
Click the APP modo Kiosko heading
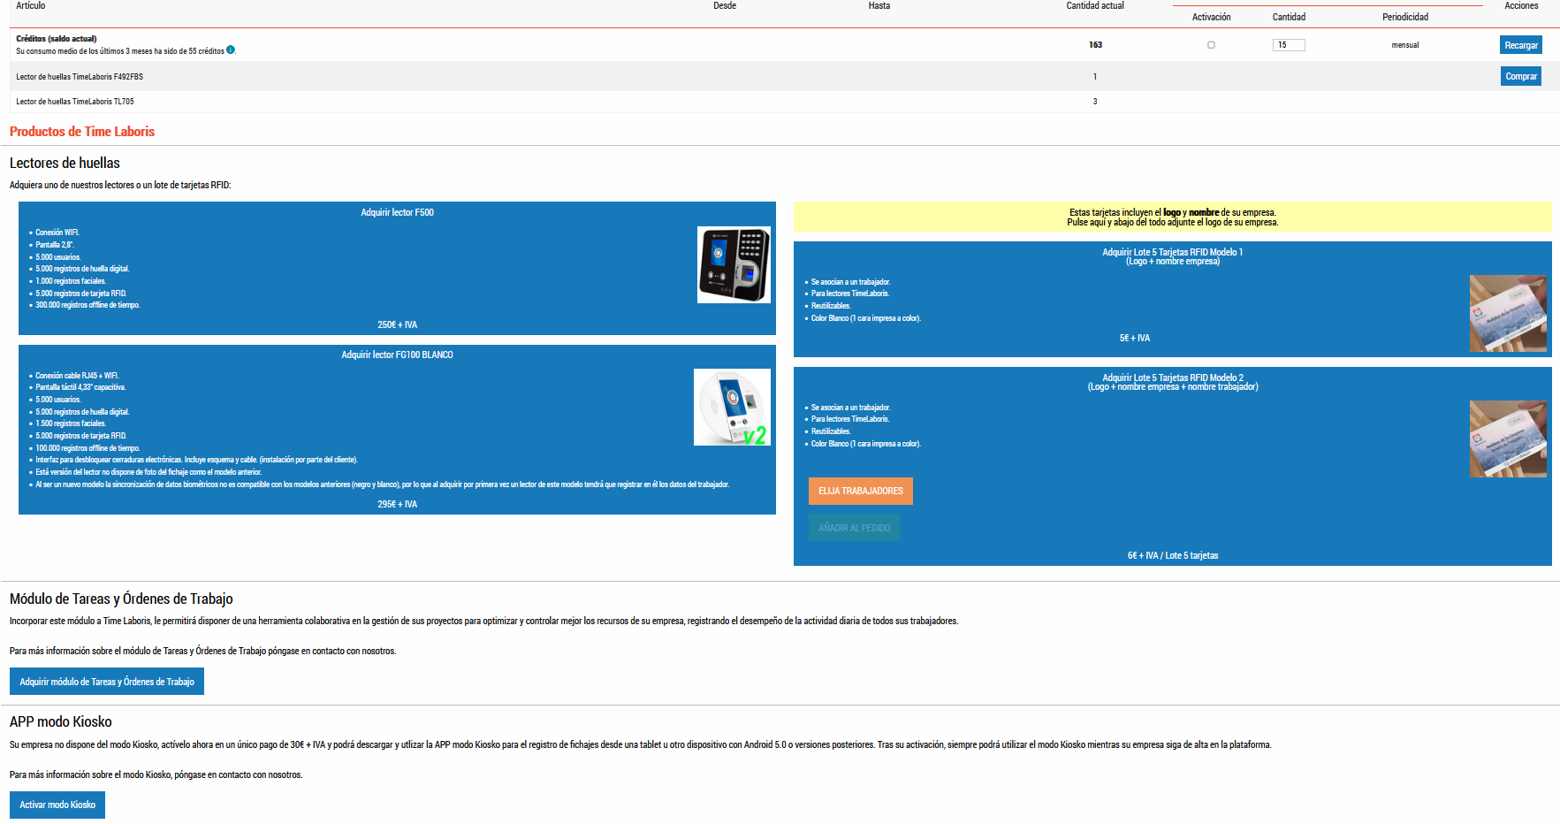point(61,721)
